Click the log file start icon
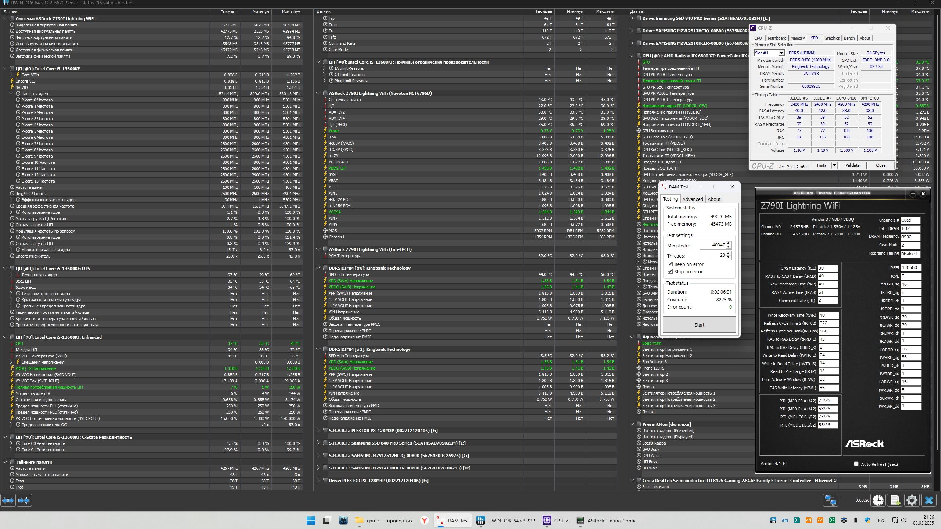This screenshot has width=941, height=529. click(x=895, y=500)
